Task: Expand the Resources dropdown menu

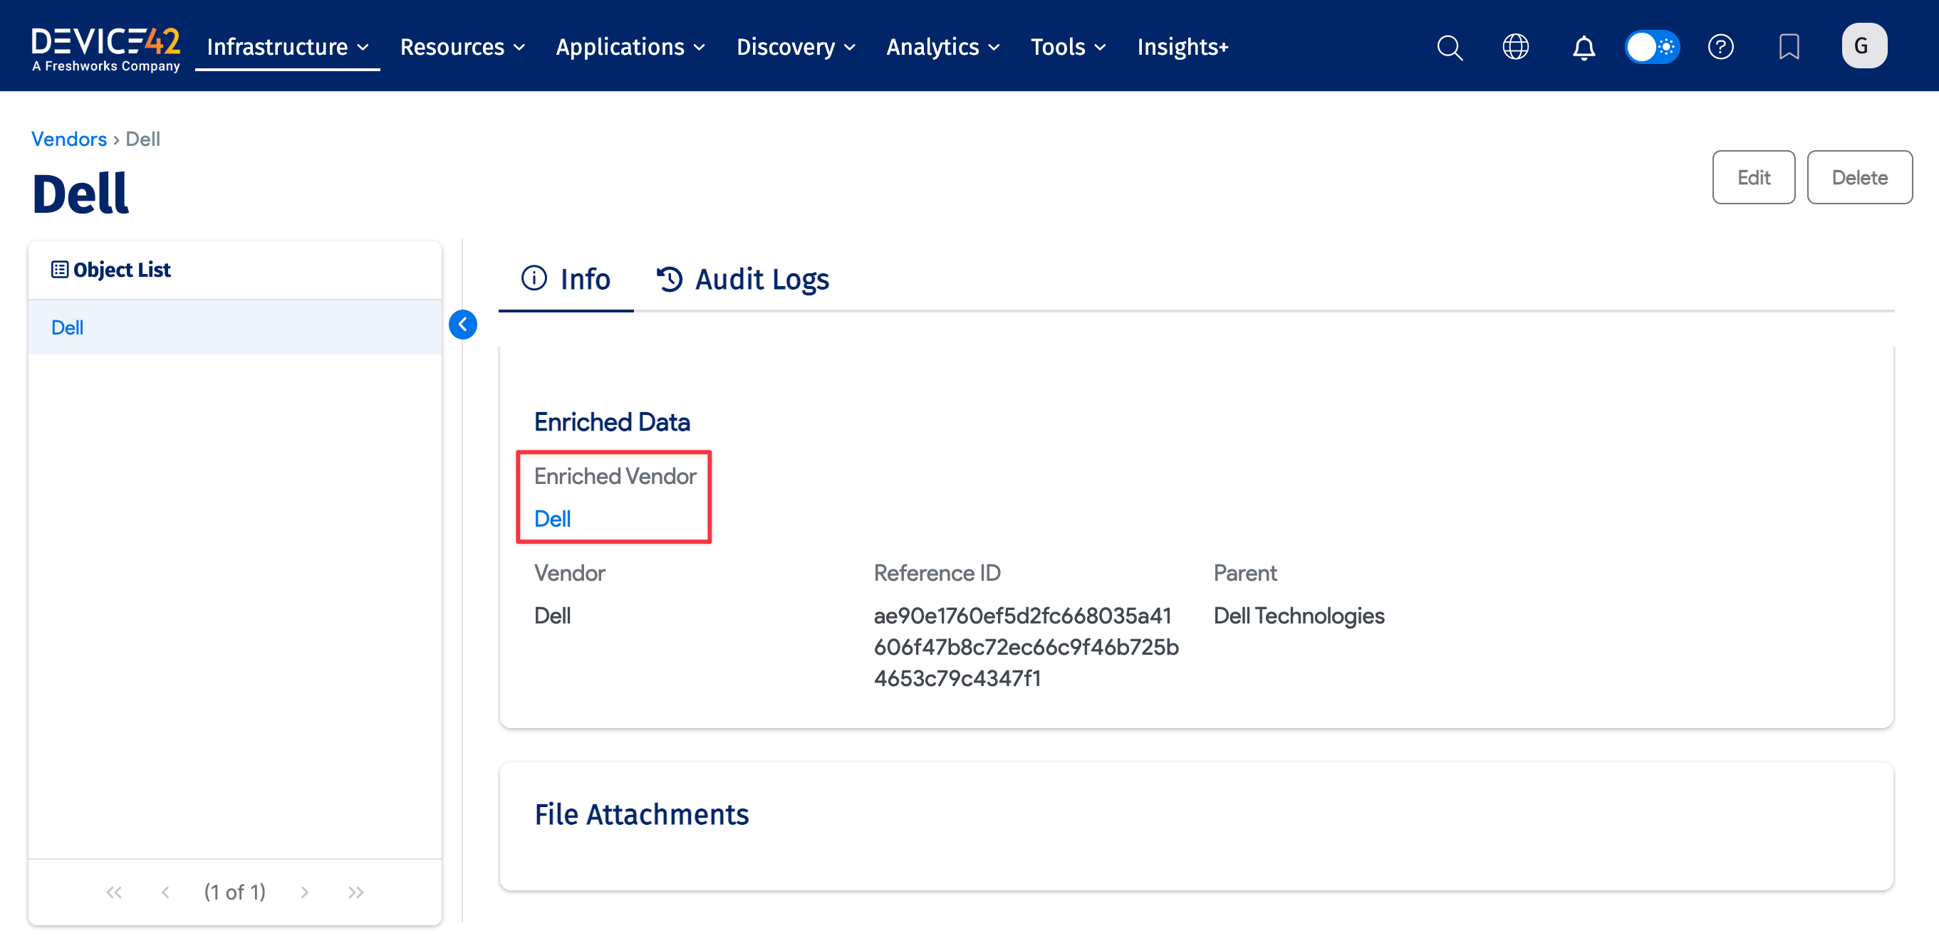Action: [462, 46]
